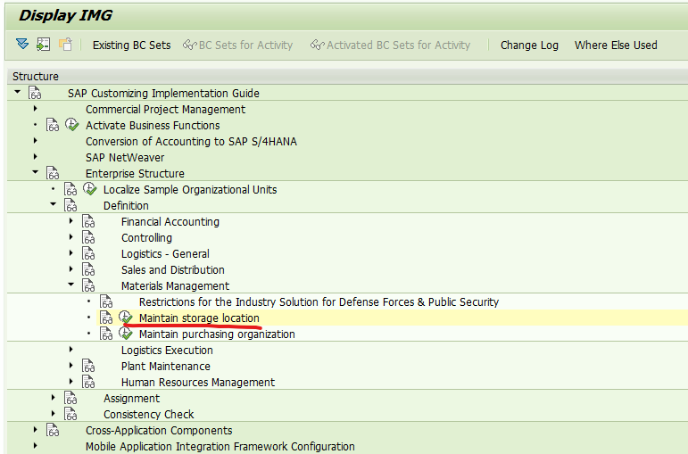Select the Maintain purchasing organization text
The width and height of the screenshot is (688, 454).
(217, 334)
